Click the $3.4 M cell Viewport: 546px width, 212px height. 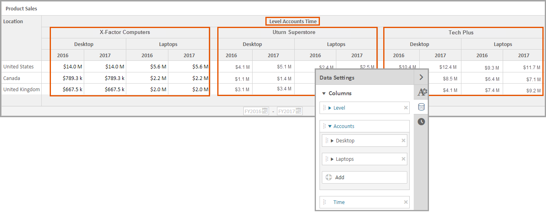284,88
